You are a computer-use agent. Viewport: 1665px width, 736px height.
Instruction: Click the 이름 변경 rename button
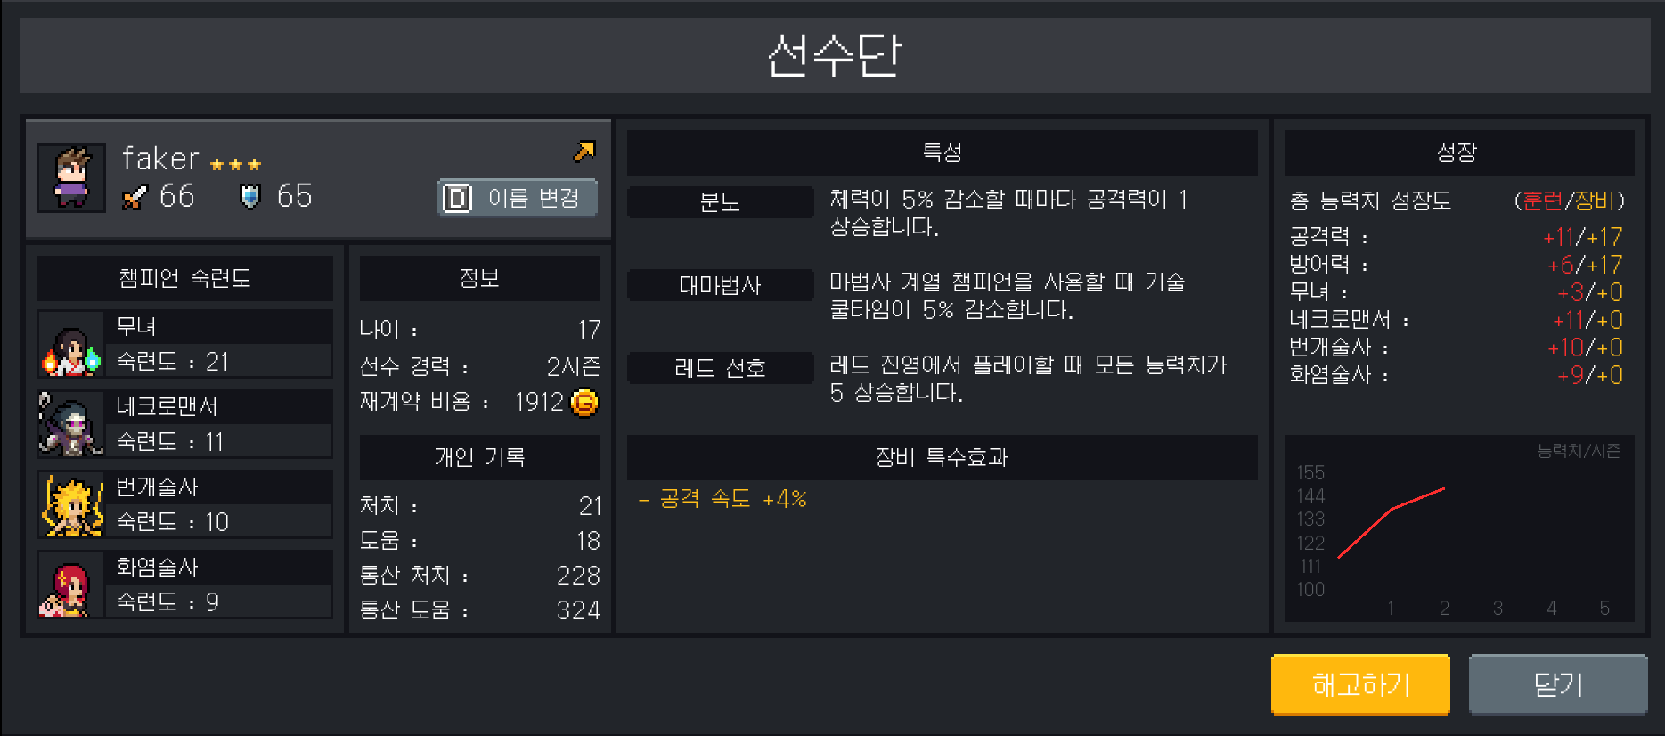(518, 198)
